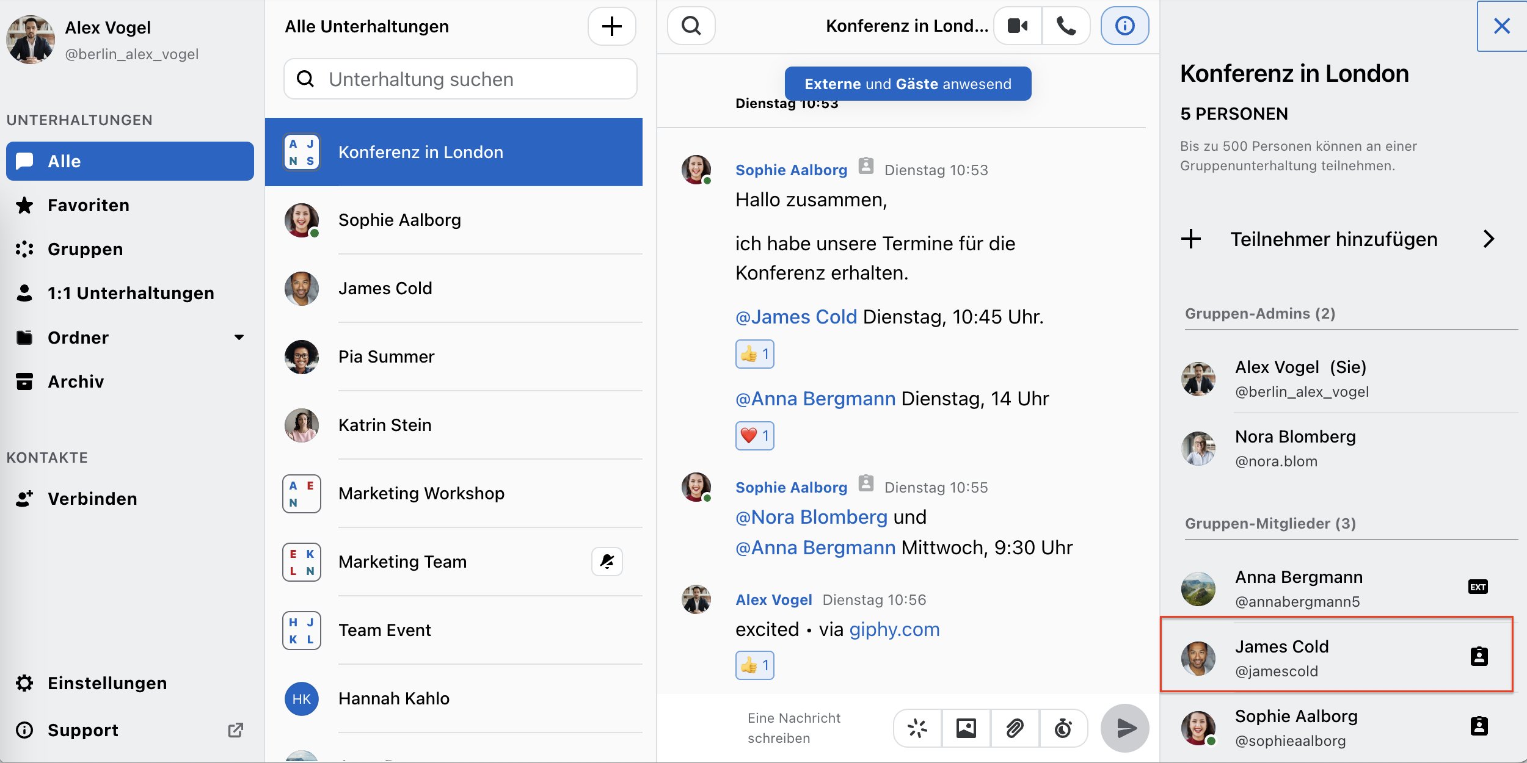Click the Alex Vogel sender name on the 10:56 message
The height and width of the screenshot is (763, 1527).
[773, 599]
